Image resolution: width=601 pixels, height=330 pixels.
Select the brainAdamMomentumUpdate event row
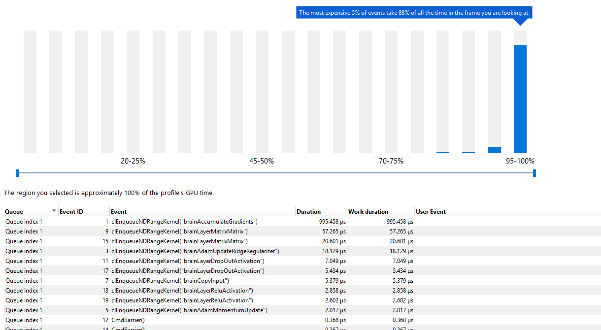189,310
